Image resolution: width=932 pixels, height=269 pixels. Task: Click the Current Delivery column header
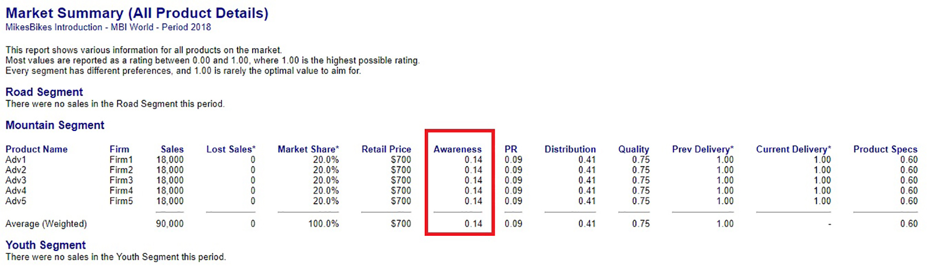(x=793, y=149)
